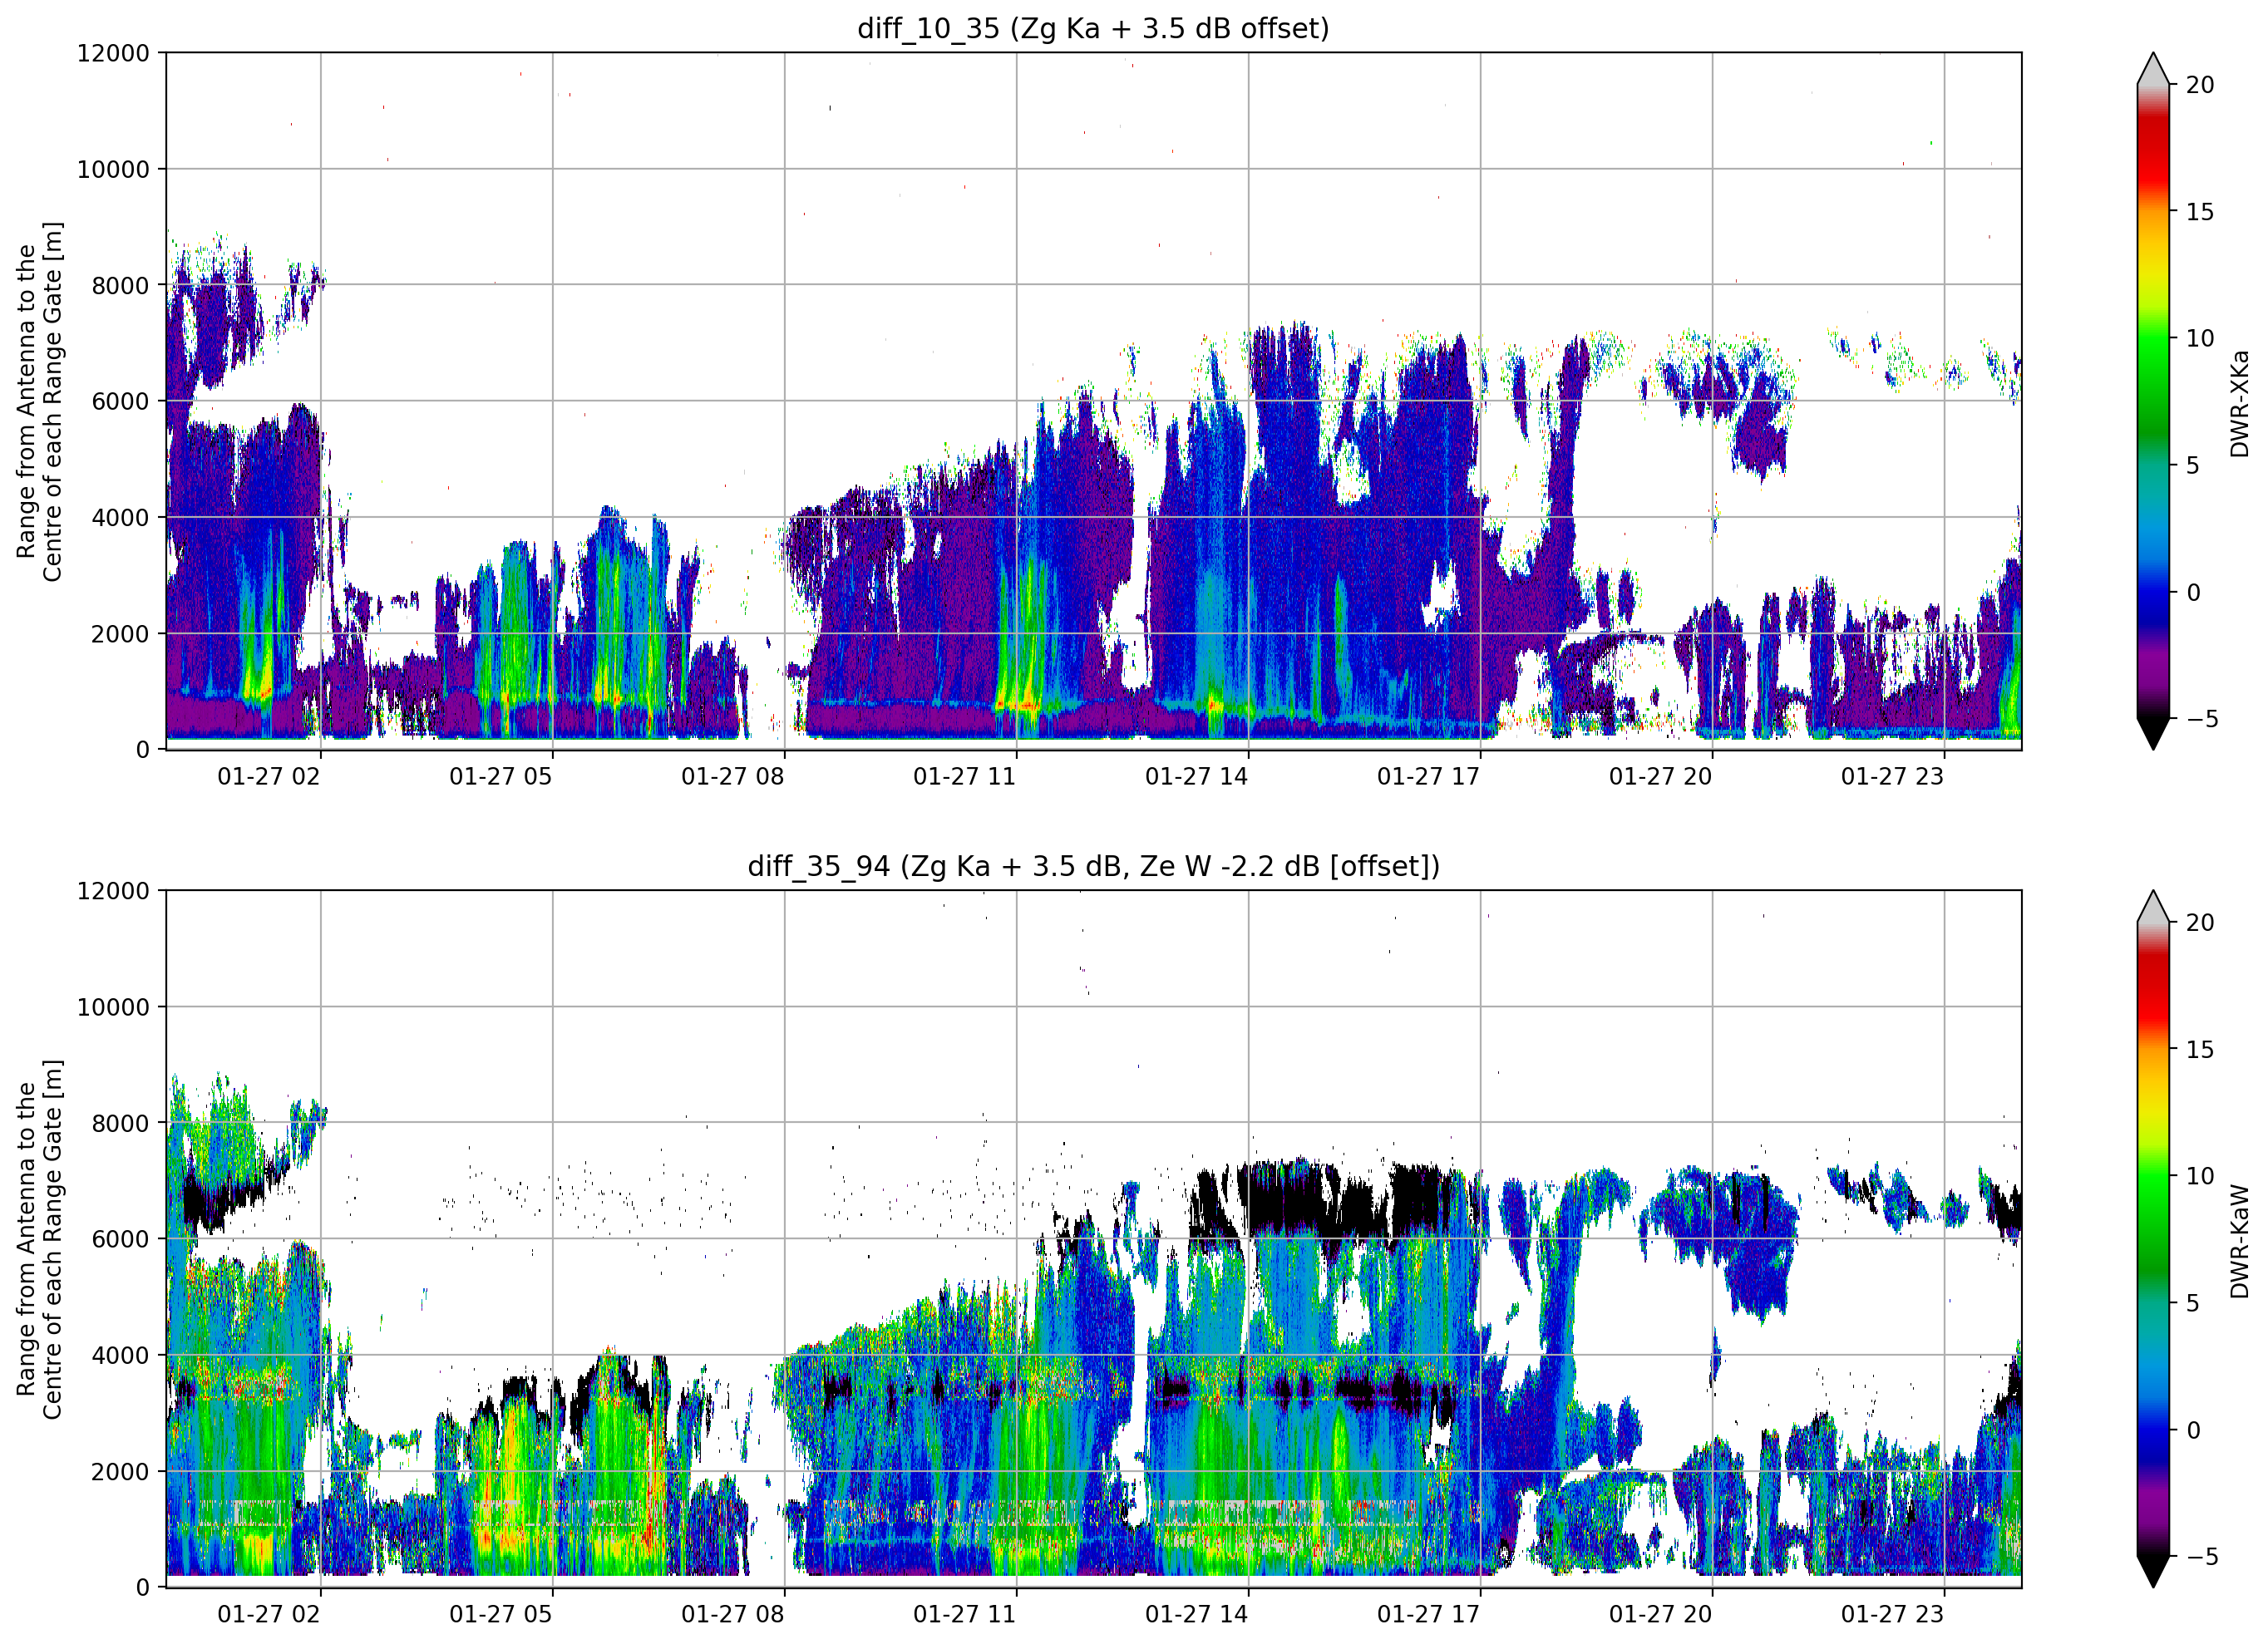Click the top colorbar upper extension arrow
This screenshot has height=1644, width=2268.
[2153, 69]
